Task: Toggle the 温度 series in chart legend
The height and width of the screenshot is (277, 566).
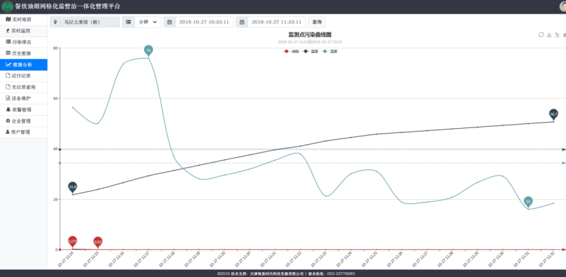Action: click(x=310, y=51)
